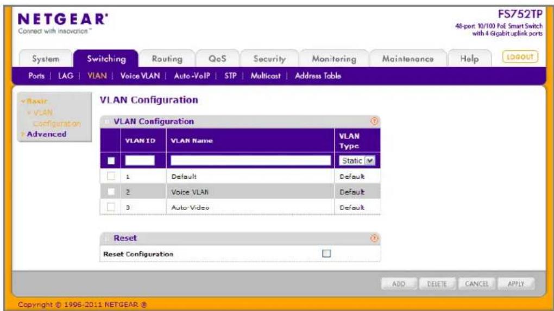Viewport: 554px width, 311px height.
Task: Click the NETGEAR logo
Action: coord(62,20)
